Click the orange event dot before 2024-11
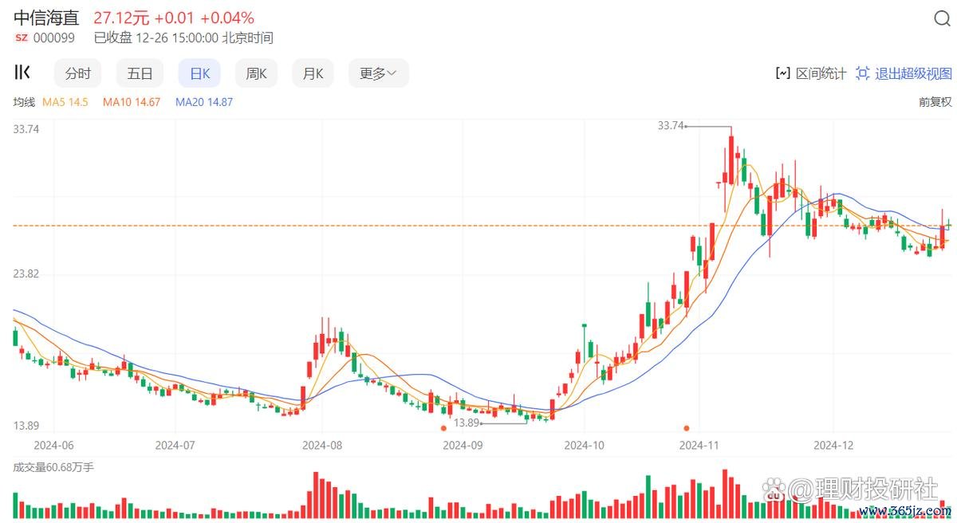Screen dimensions: 957x523 (687, 428)
